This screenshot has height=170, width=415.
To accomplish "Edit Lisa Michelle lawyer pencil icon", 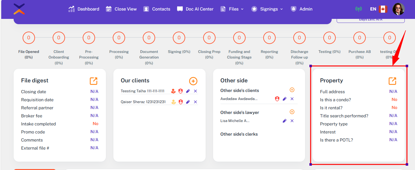I will (x=285, y=121).
